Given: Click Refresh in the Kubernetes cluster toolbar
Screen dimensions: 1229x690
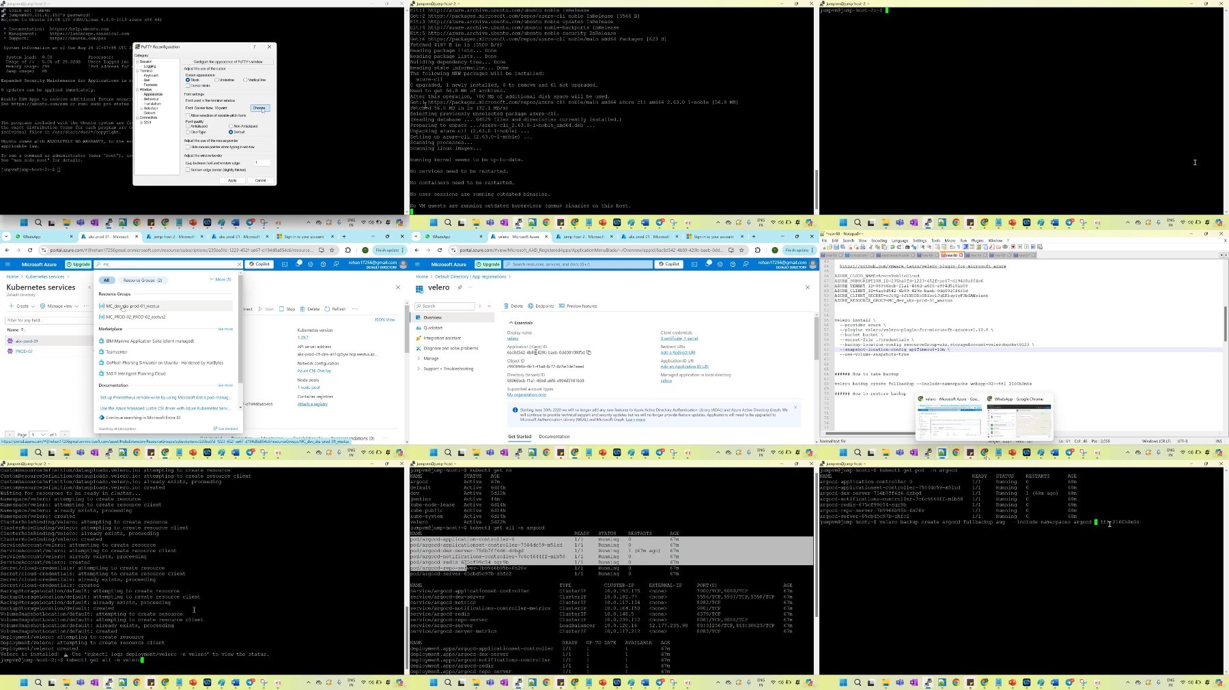Looking at the screenshot, I should tap(335, 309).
